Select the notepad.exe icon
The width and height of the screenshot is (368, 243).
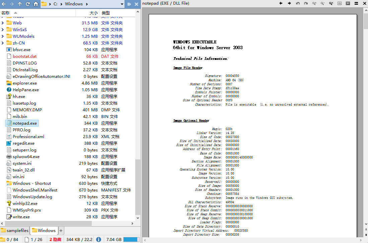(x=9, y=123)
